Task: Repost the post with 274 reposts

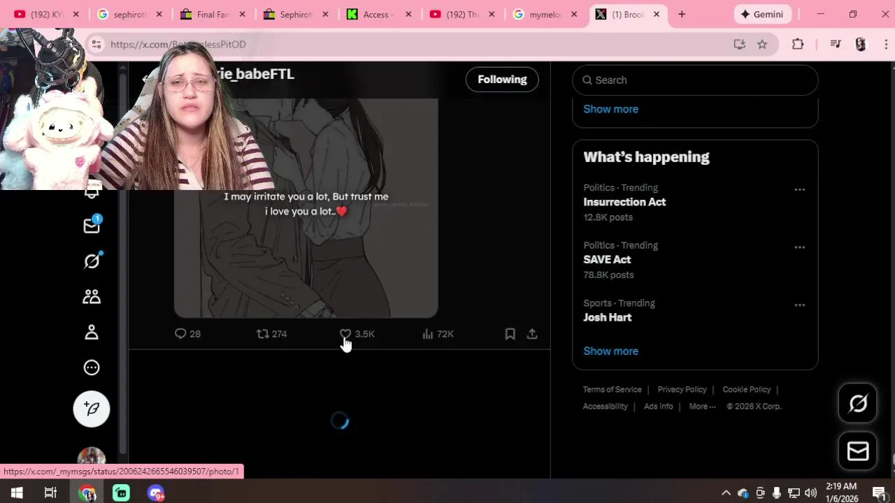Action: click(x=271, y=334)
